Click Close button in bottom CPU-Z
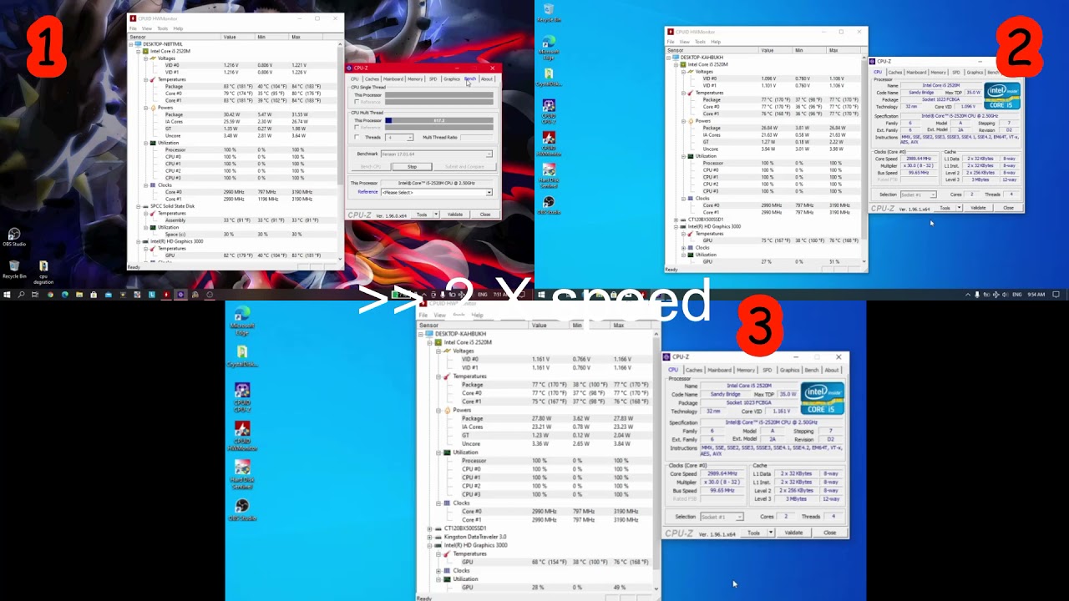This screenshot has width=1069, height=601. coord(829,533)
